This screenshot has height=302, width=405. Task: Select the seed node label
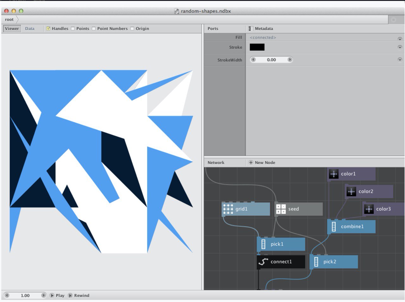pos(294,209)
